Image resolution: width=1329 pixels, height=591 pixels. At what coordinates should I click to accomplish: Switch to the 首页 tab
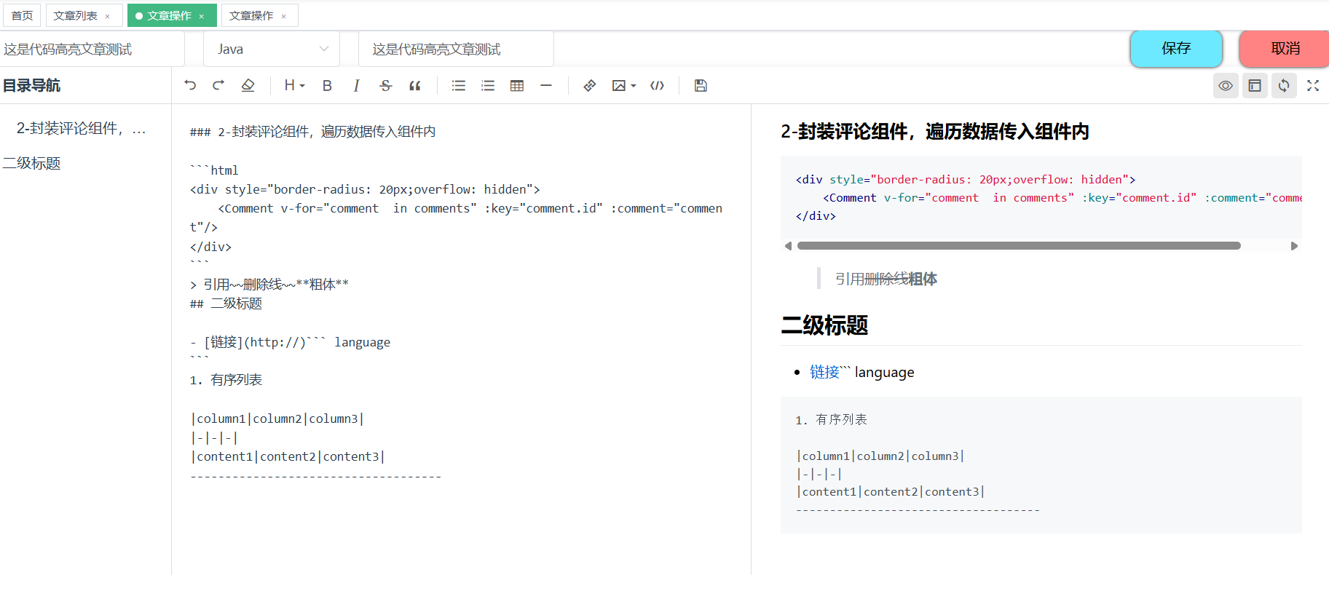22,15
